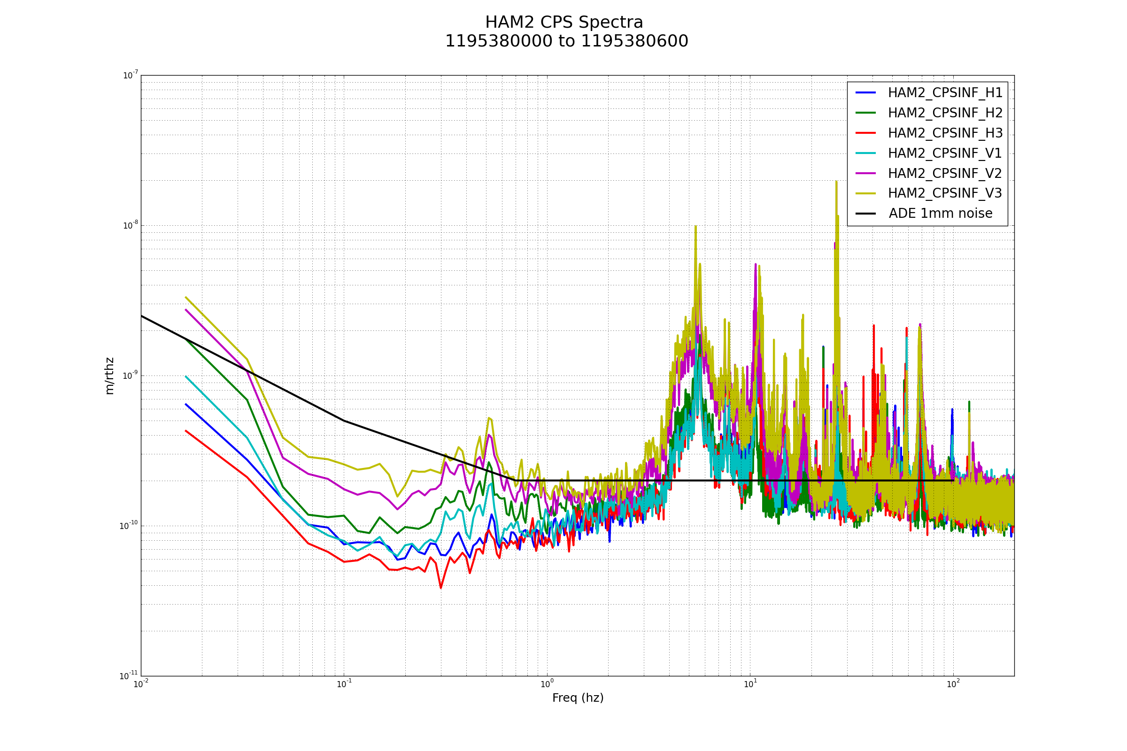
Task: Click the 10^-7 y-axis tick label
Action: pos(131,75)
